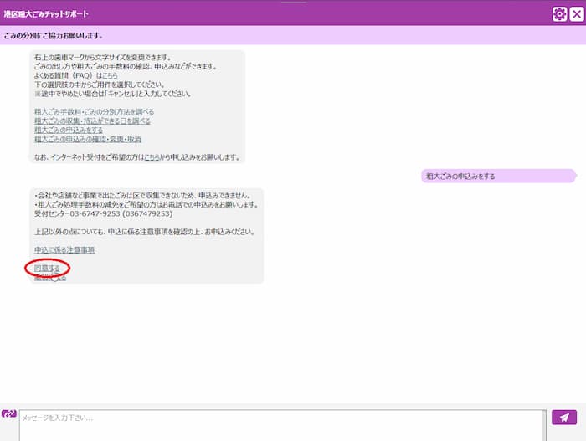
Task: Close the chat support window
Action: pyautogui.click(x=577, y=14)
